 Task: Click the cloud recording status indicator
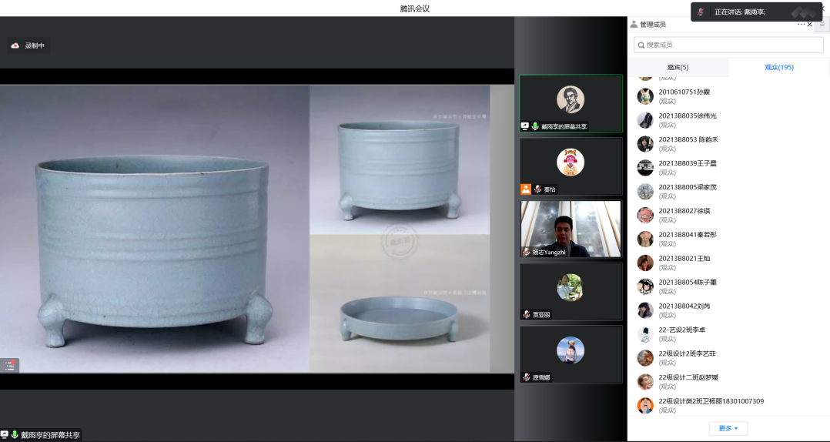[x=28, y=45]
